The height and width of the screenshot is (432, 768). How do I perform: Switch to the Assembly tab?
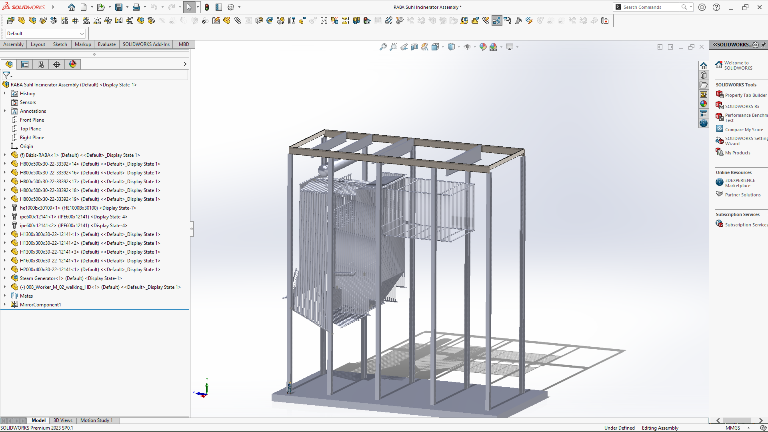14,44
